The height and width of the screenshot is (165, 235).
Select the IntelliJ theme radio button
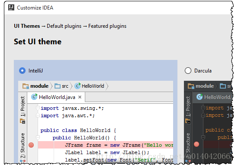pyautogui.click(x=23, y=70)
